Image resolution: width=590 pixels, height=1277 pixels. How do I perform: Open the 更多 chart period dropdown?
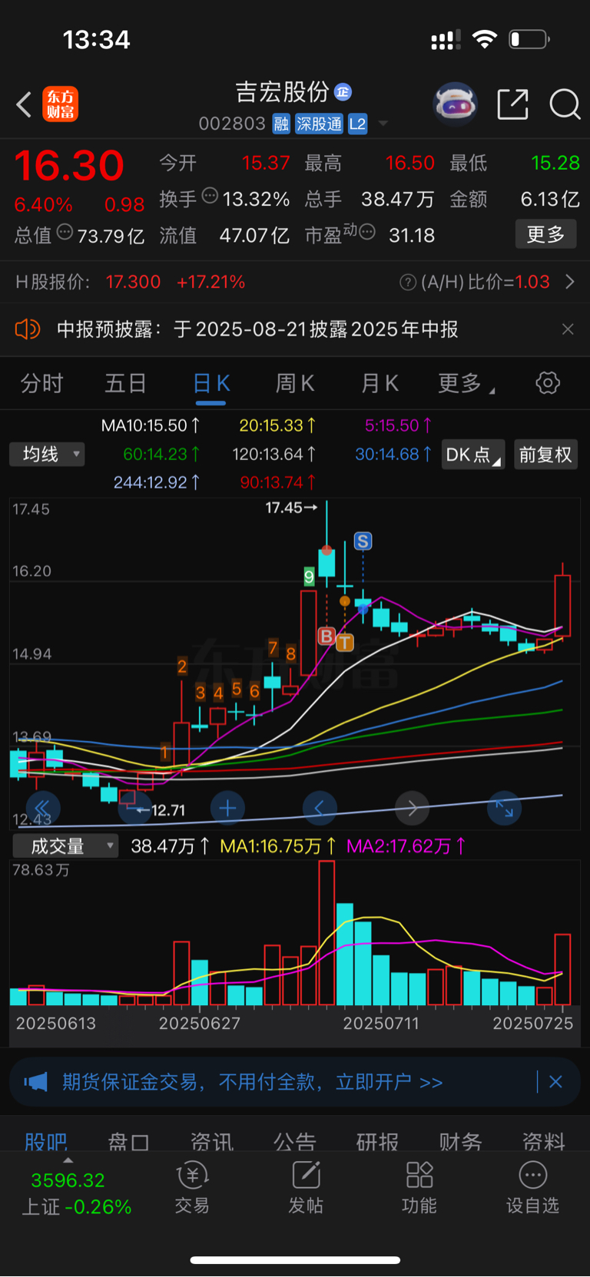coord(466,383)
